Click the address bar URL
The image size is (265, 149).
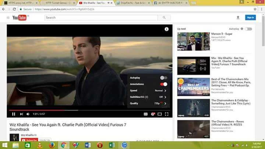(64, 9)
